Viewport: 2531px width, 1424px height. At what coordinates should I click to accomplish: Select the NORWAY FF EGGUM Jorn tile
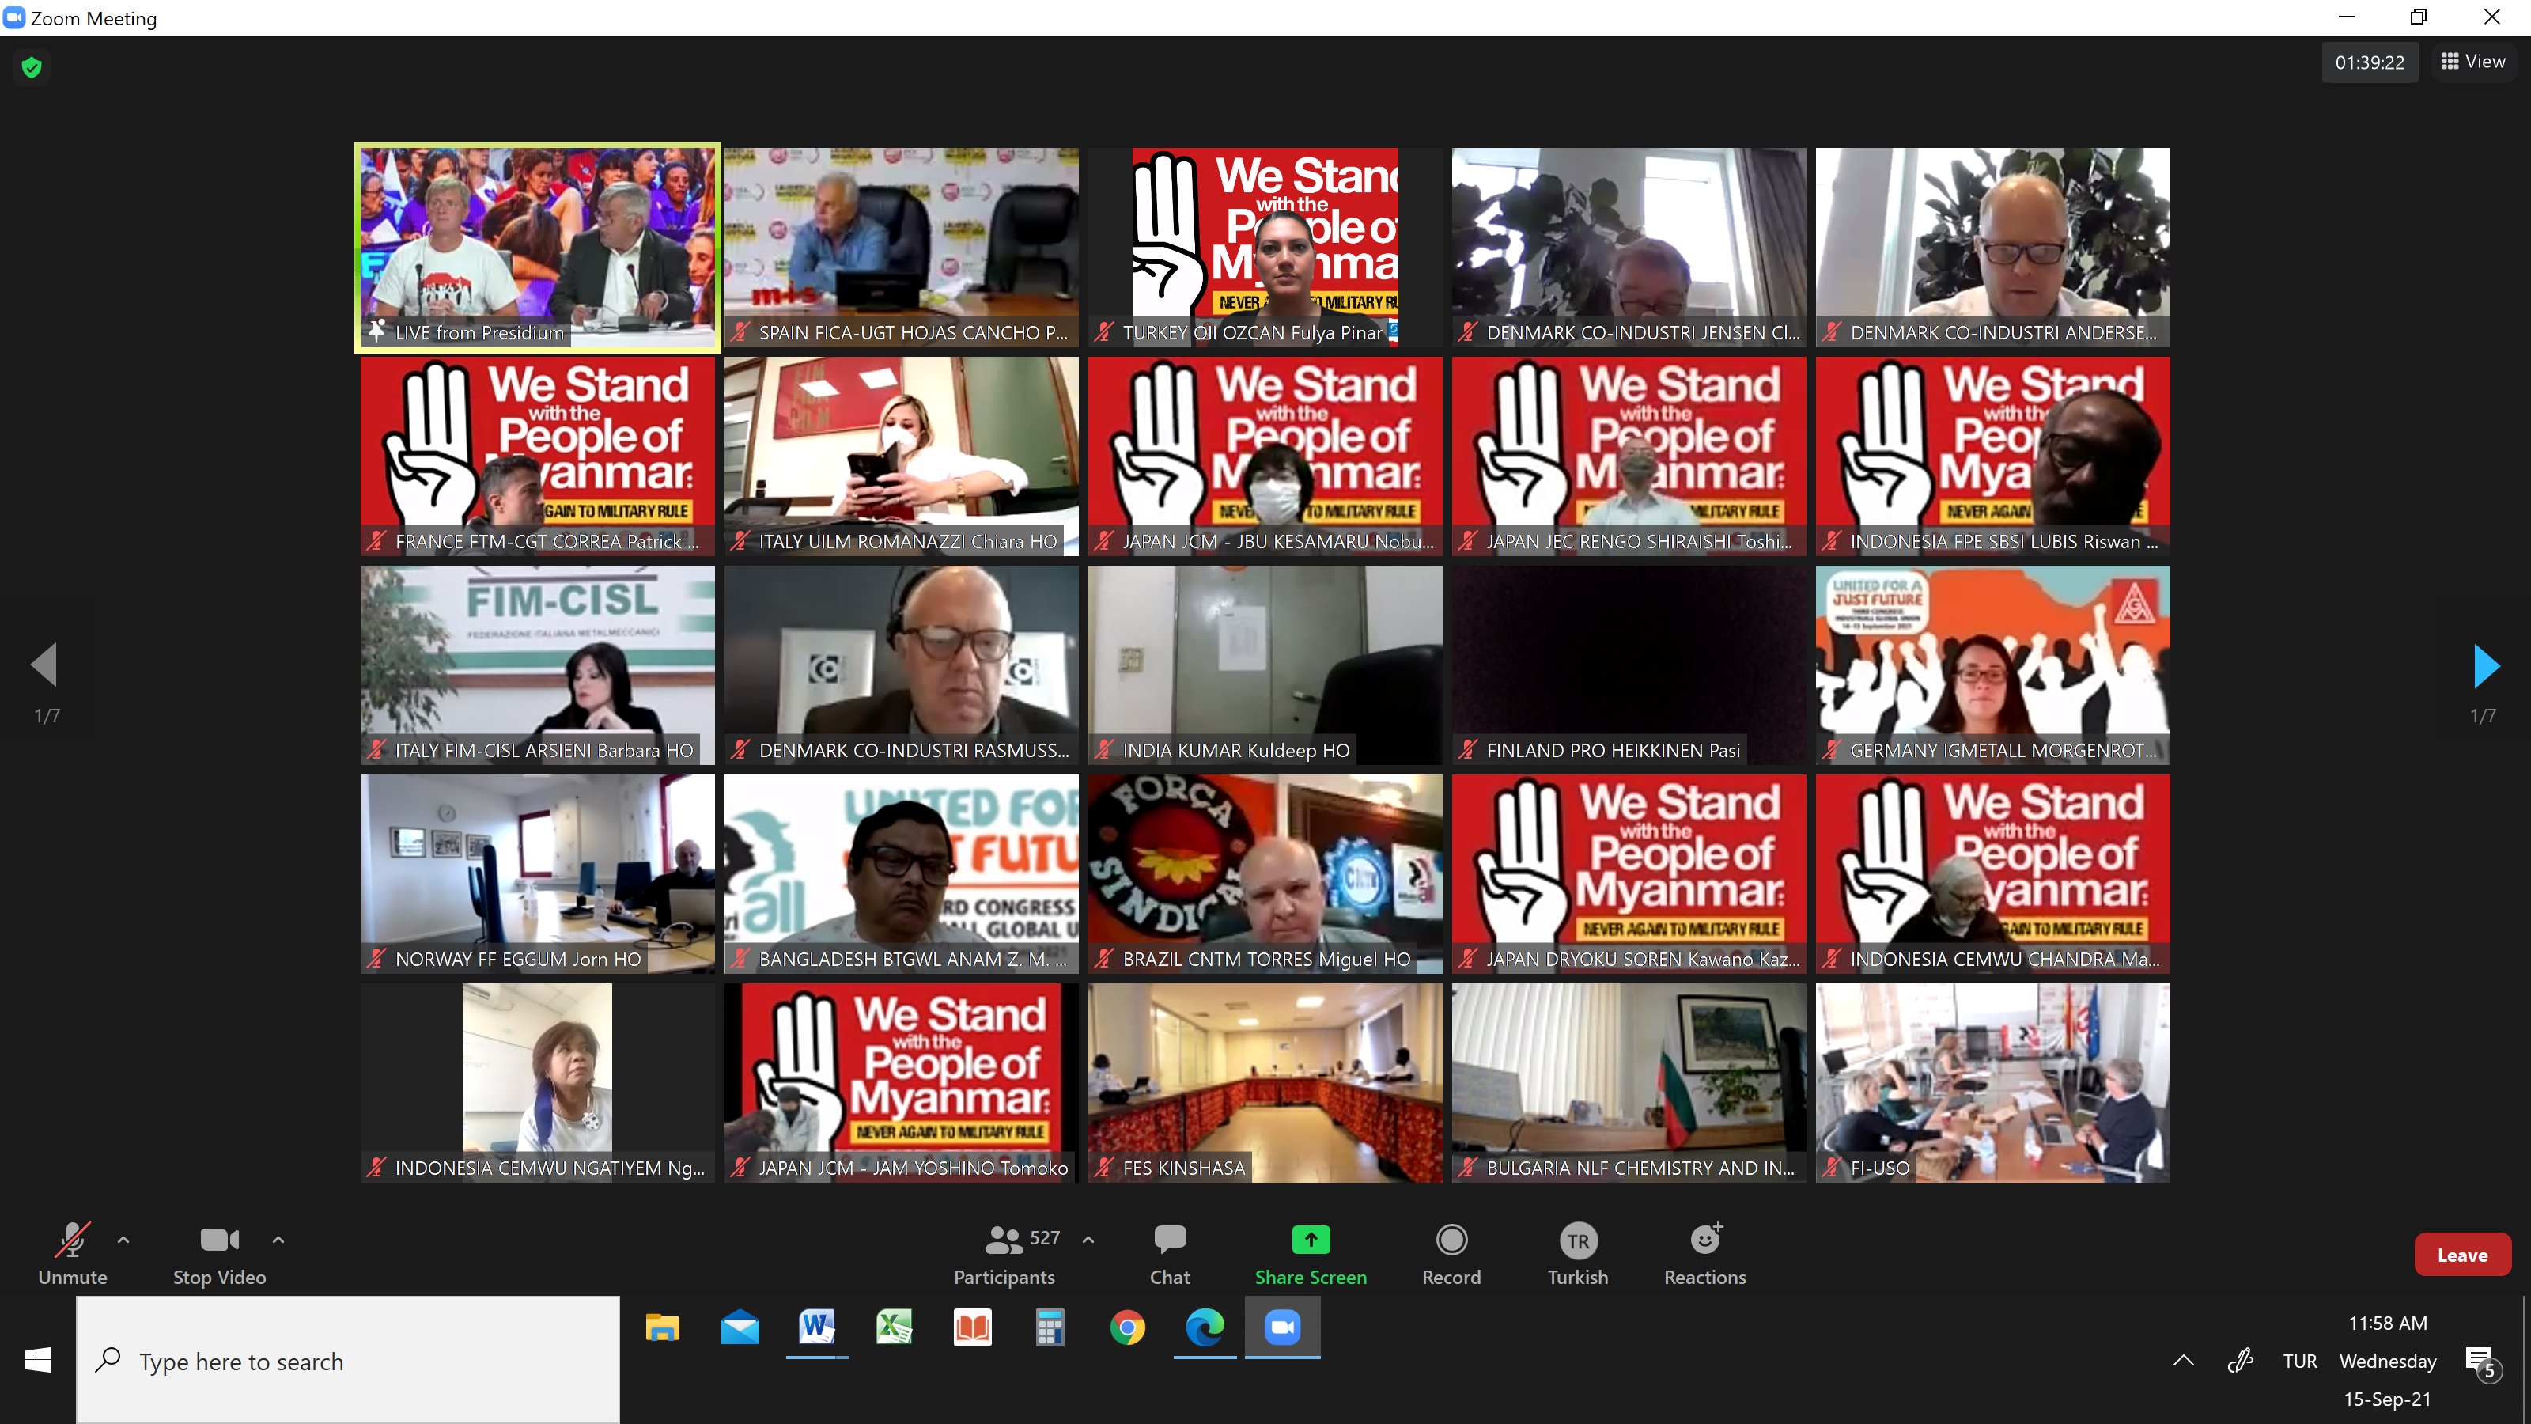[x=538, y=875]
